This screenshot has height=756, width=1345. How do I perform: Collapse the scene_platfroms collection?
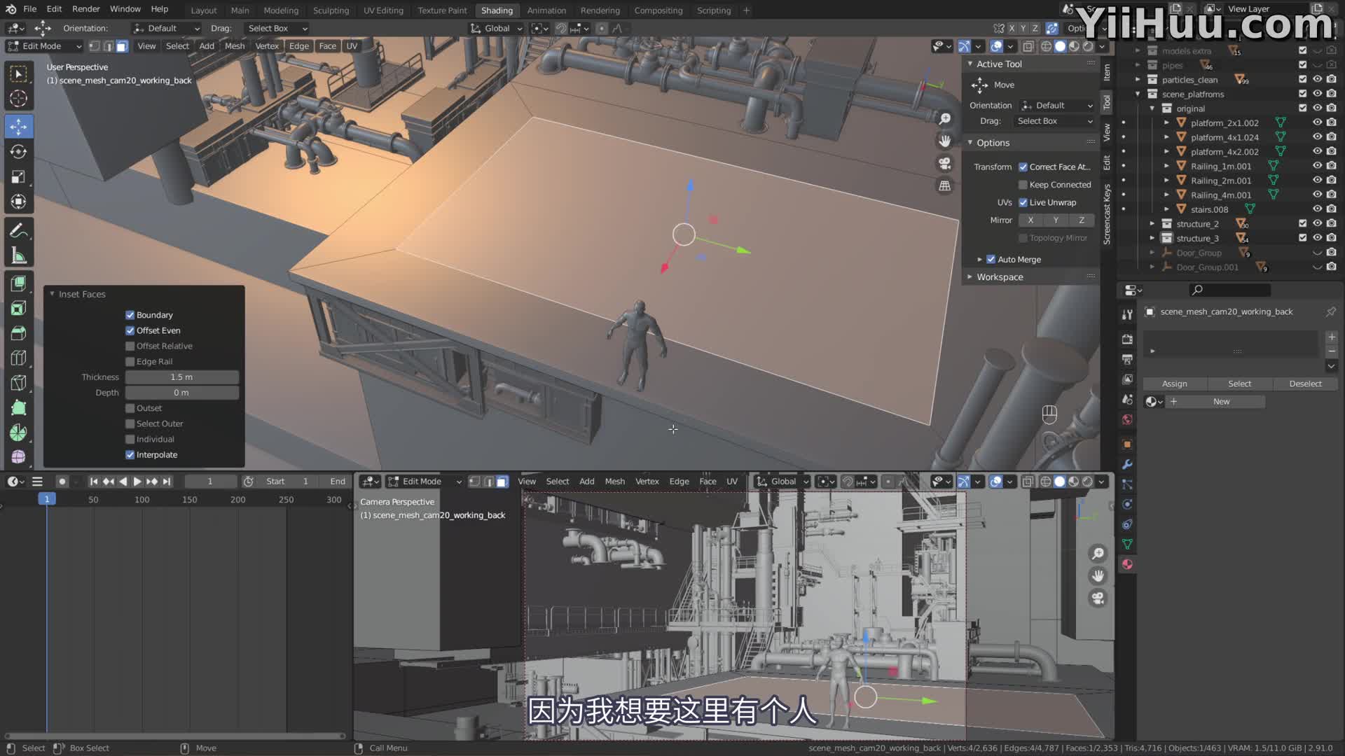click(x=1138, y=94)
